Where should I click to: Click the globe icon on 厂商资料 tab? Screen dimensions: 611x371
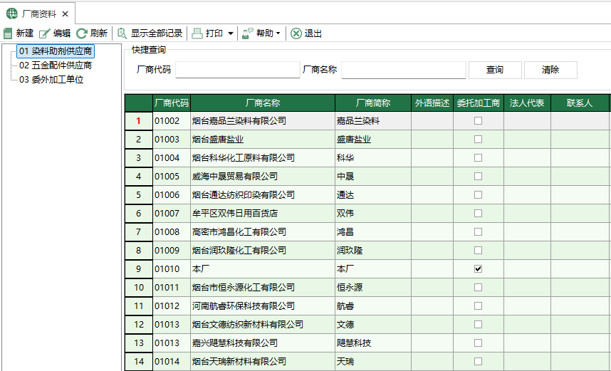(x=12, y=14)
